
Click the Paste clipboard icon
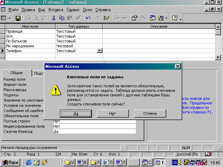(x=70, y=18)
